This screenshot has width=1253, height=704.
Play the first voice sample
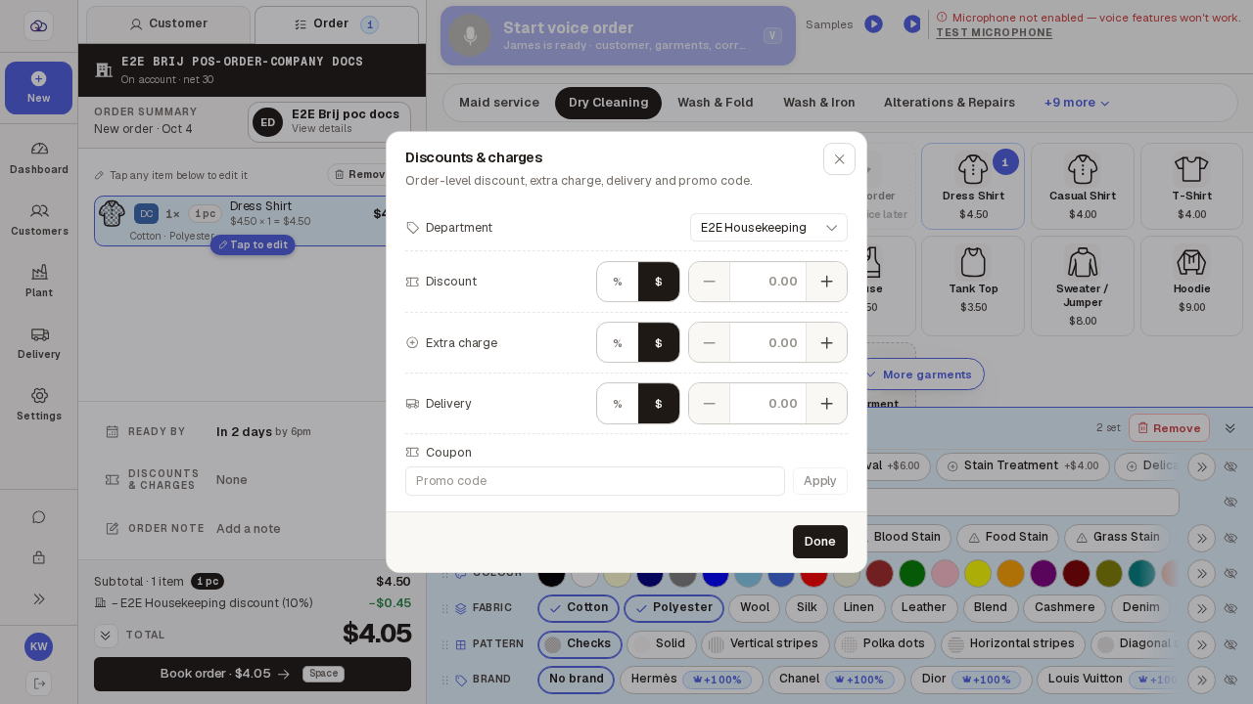(873, 24)
